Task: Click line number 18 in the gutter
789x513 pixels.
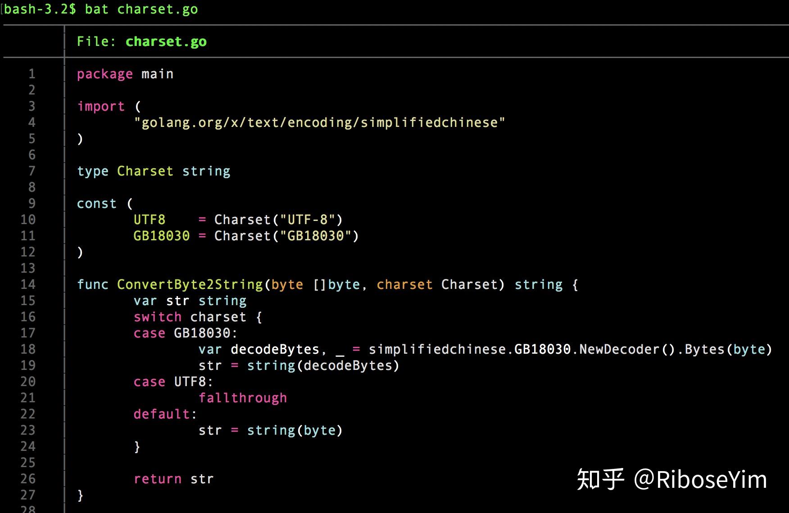Action: coord(28,350)
